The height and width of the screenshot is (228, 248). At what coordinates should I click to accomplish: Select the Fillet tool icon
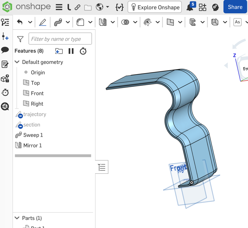80,22
